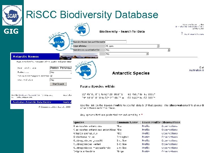The image size is (204, 153).
Task: View Observations for Alaskozetes antarcticus first row
Action: pos(169,126)
